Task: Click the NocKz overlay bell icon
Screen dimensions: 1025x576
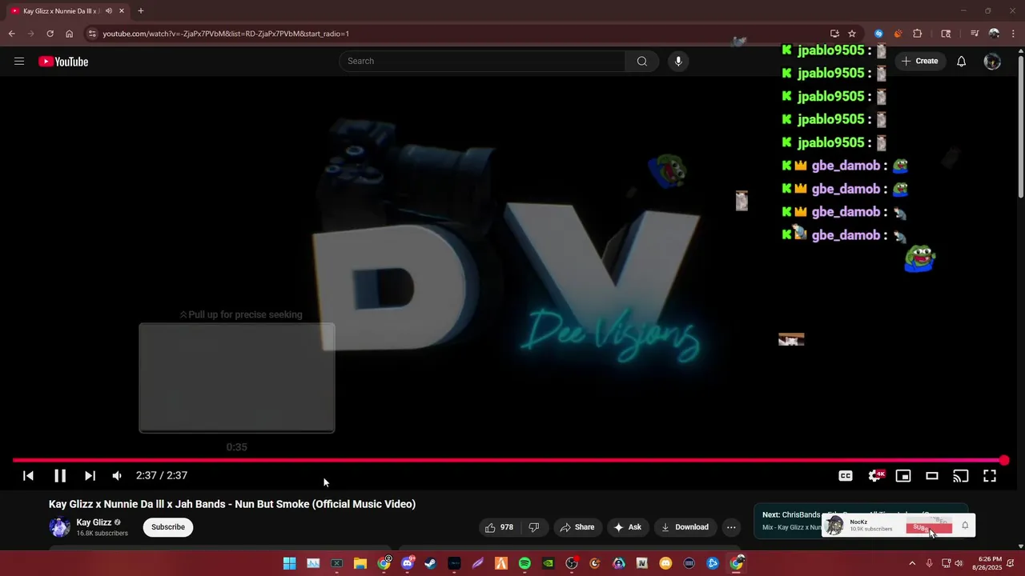Action: coord(965,526)
